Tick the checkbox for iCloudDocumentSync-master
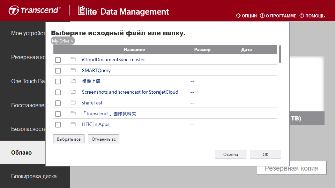Image resolution: width=335 pixels, height=188 pixels. click(58, 60)
